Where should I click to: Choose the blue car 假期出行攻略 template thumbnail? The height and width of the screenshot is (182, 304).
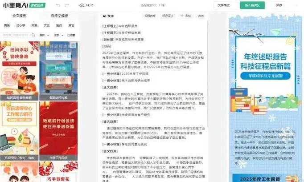pos(58,71)
